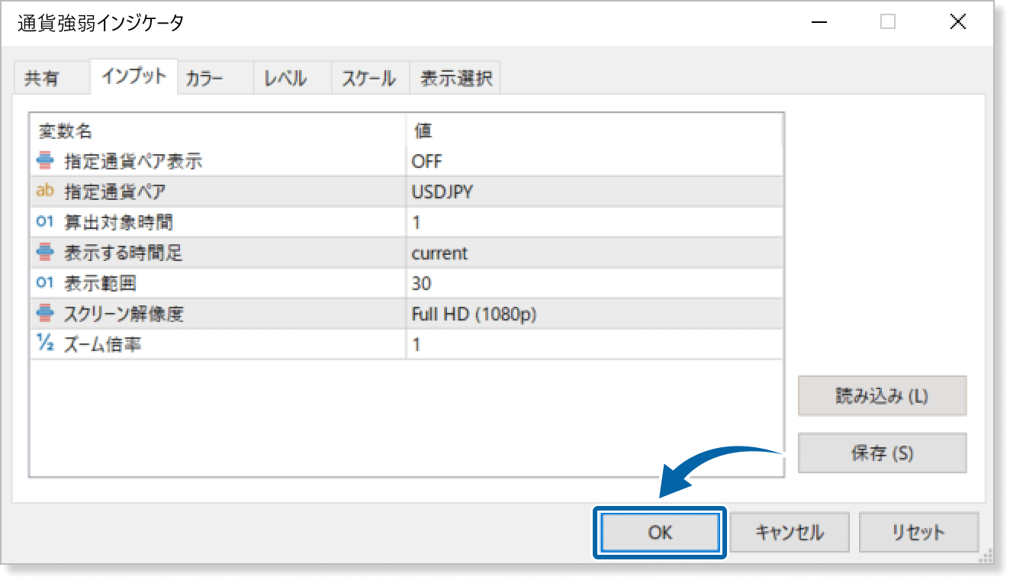Click the キャンセル button

coord(789,532)
